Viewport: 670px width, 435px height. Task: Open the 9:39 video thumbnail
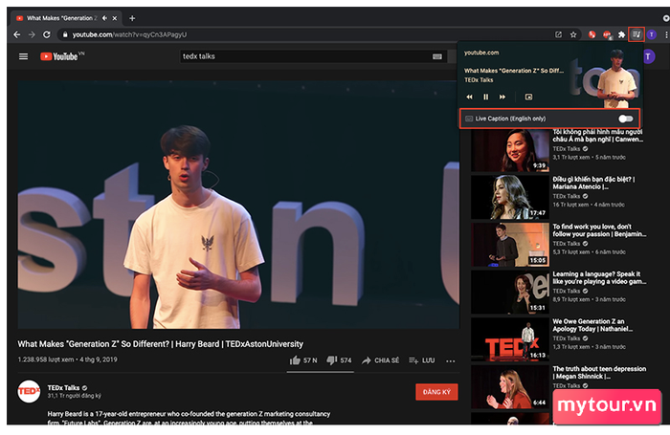510,150
